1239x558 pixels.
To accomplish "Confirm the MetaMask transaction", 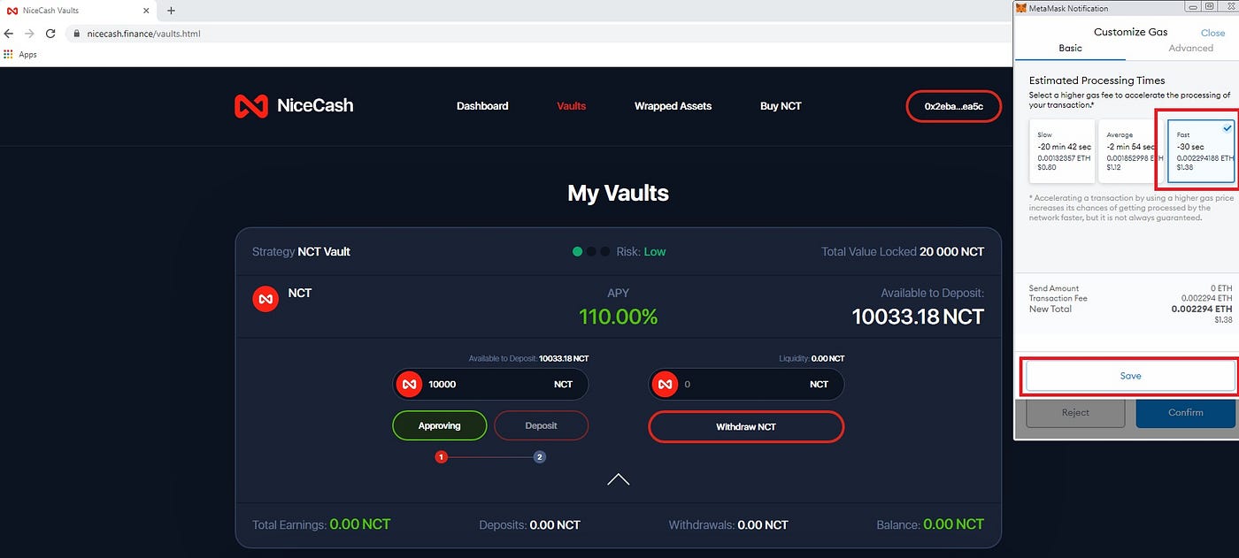I will click(x=1185, y=413).
